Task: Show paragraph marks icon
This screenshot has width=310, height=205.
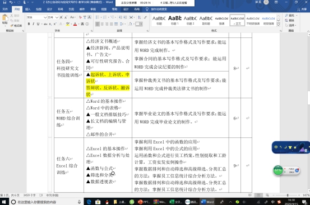Action: (x=145, y=17)
